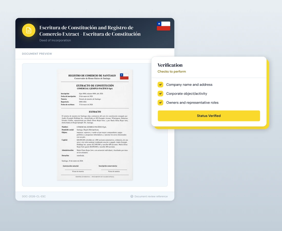Click the Santiago, 16 de enero de 2026 line
This screenshot has height=231, width=282.
tap(72, 161)
